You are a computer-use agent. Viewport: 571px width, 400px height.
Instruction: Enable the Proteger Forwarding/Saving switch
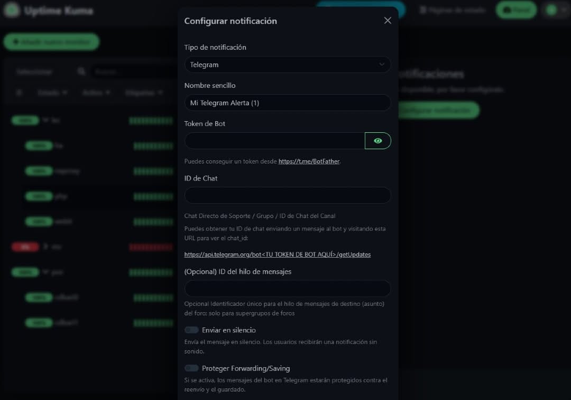(x=191, y=368)
